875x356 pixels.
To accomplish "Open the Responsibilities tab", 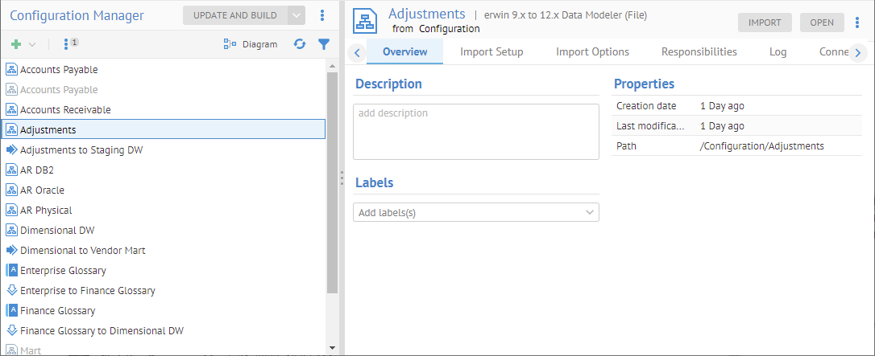I will (699, 51).
